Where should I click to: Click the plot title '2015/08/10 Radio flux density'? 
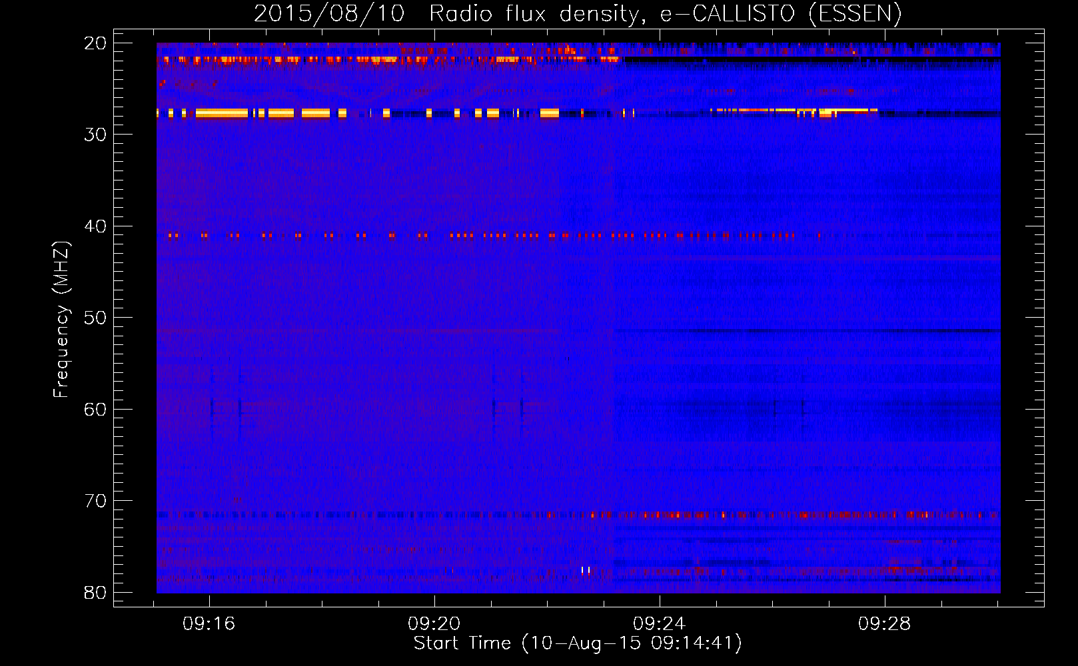[x=577, y=13]
